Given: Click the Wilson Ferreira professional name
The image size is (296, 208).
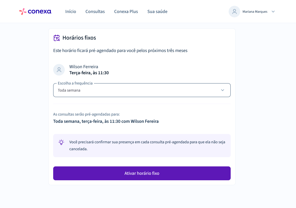Looking at the screenshot, I should tap(84, 67).
